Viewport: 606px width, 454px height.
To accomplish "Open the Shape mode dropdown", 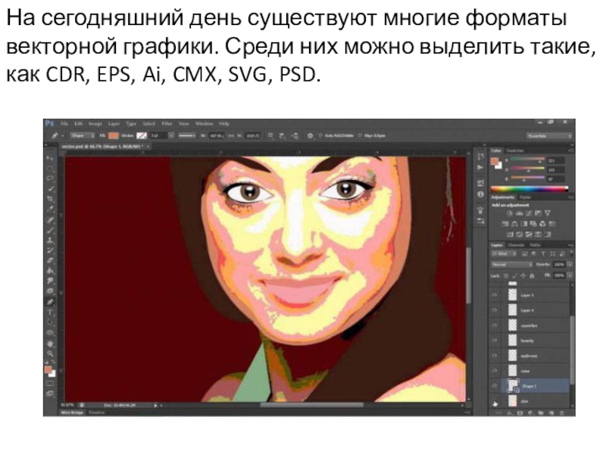I will click(x=83, y=135).
